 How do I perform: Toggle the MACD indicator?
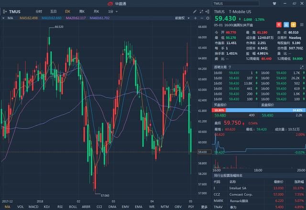pyautogui.click(x=33, y=207)
